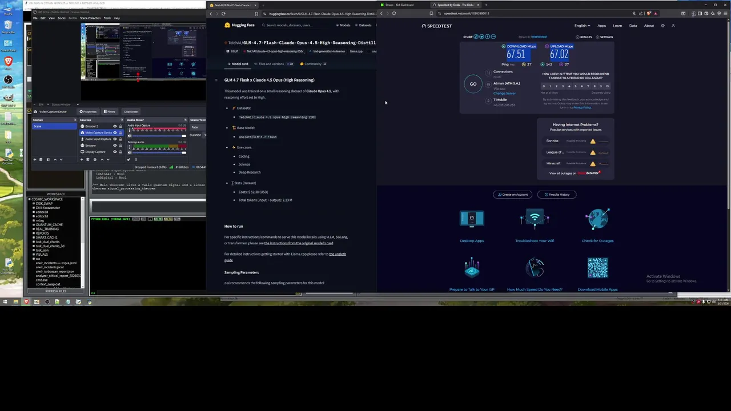Click Speedtest share link icon

pyautogui.click(x=476, y=37)
